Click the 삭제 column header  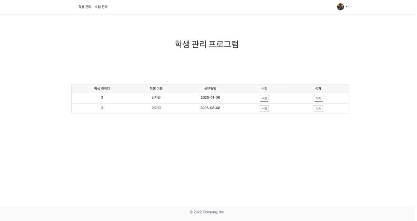point(318,89)
